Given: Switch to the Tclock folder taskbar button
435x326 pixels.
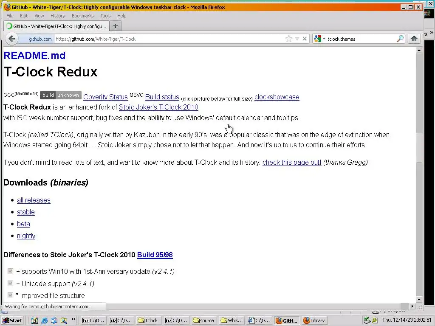Looking at the screenshot, I should (148, 320).
